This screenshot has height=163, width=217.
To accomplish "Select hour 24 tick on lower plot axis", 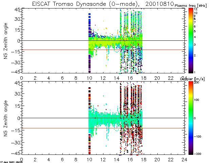I will click(x=184, y=159).
